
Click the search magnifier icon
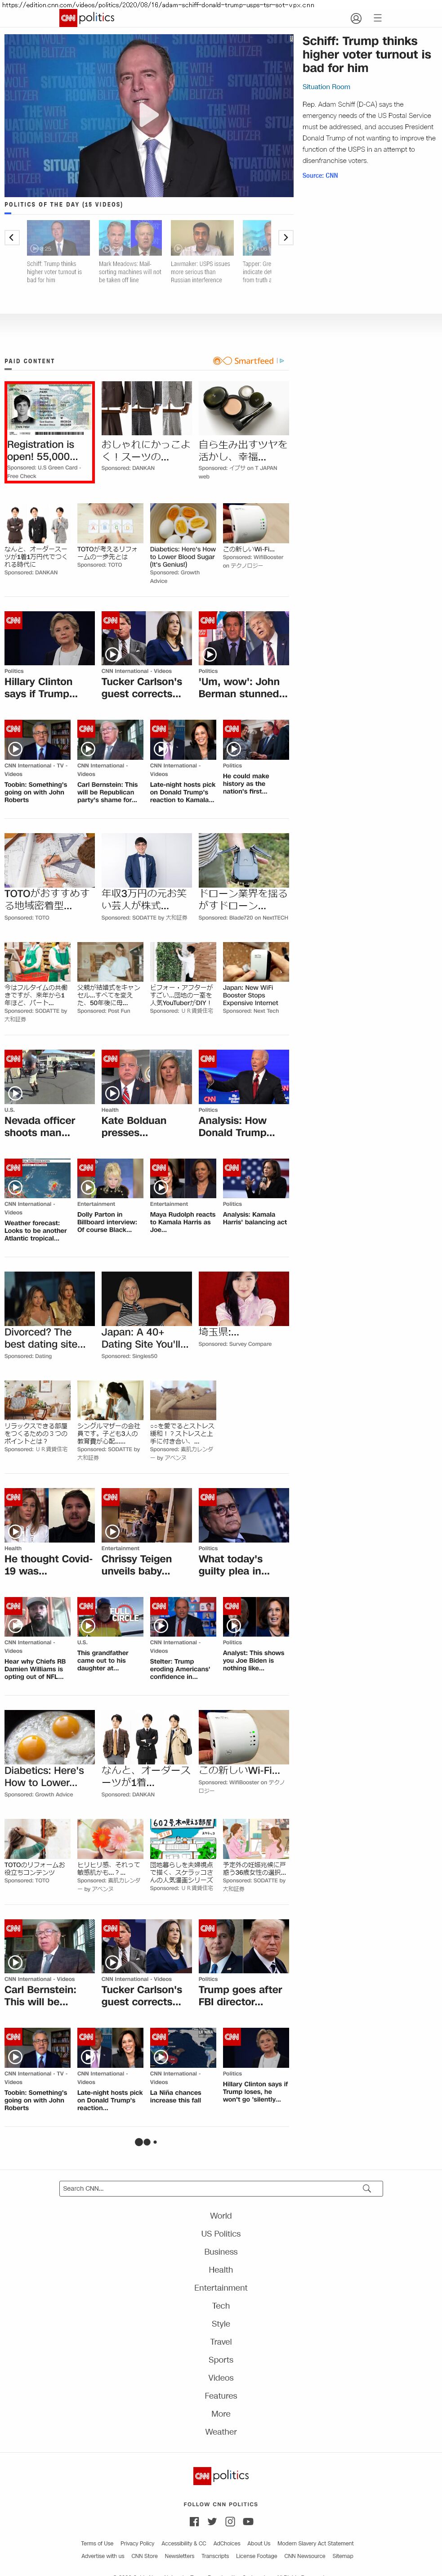pyautogui.click(x=367, y=2188)
